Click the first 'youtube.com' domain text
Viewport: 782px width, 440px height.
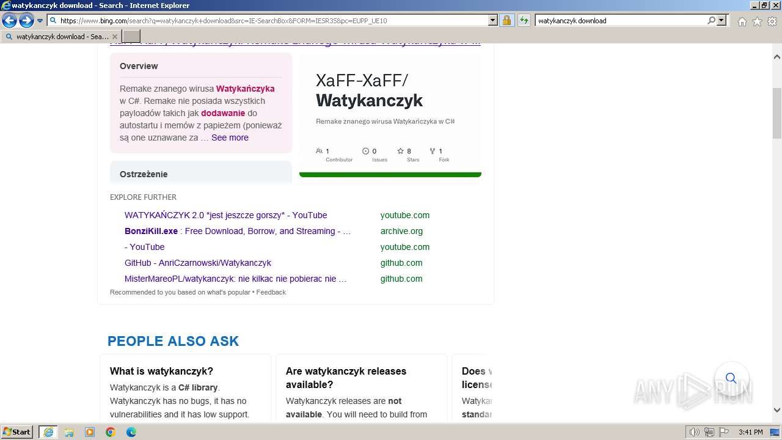pyautogui.click(x=404, y=215)
